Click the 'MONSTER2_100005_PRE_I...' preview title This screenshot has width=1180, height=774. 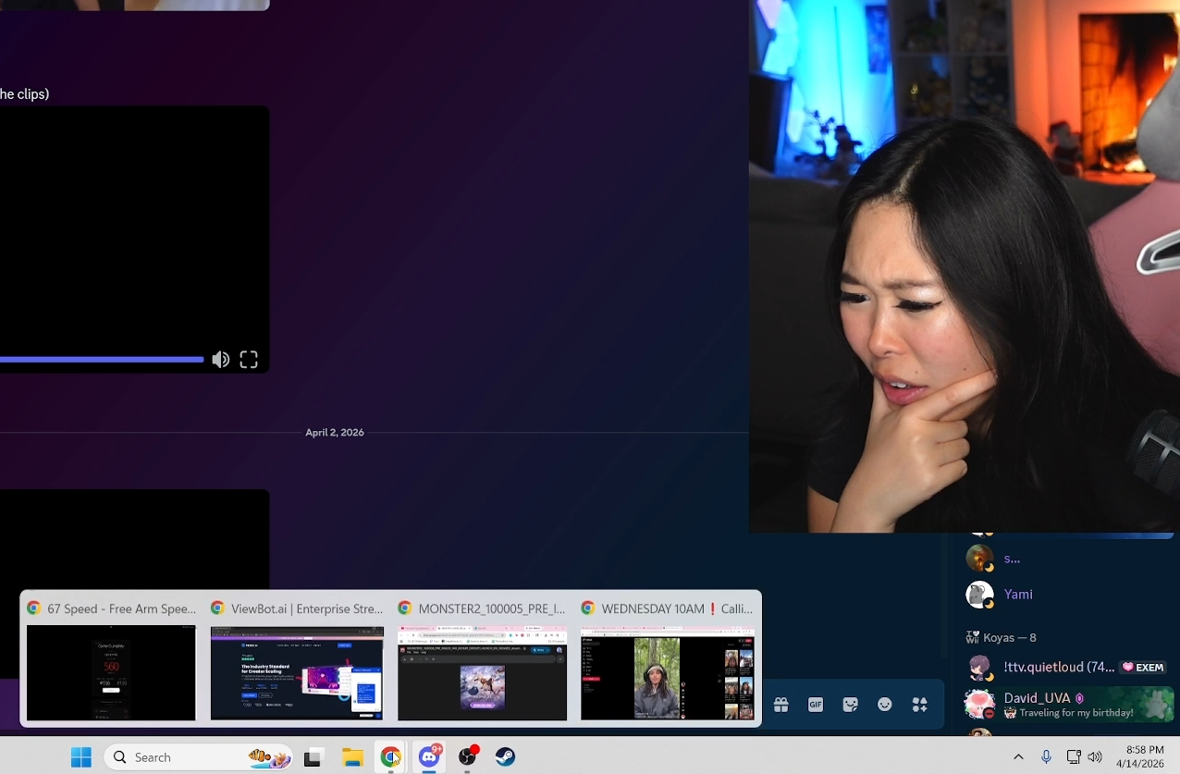[492, 608]
